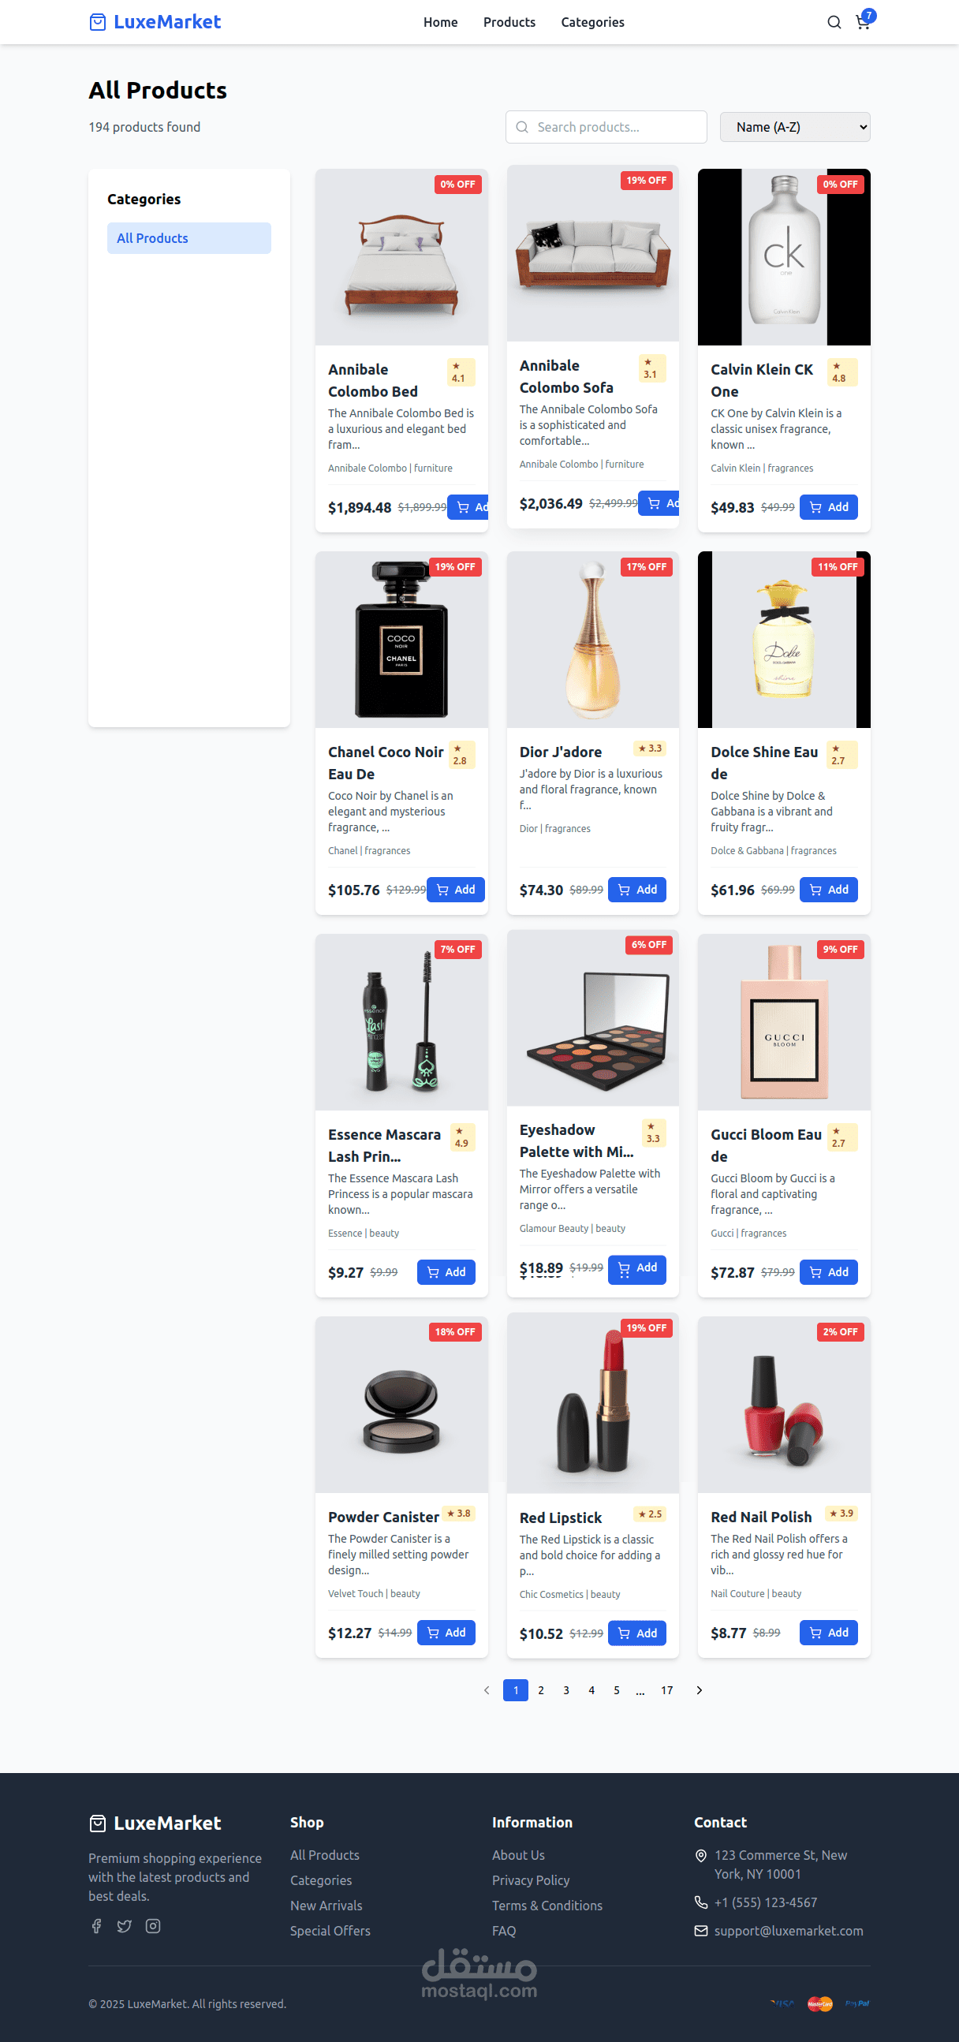The image size is (959, 2042).
Task: Go to pagination page 17
Action: [x=667, y=1690]
